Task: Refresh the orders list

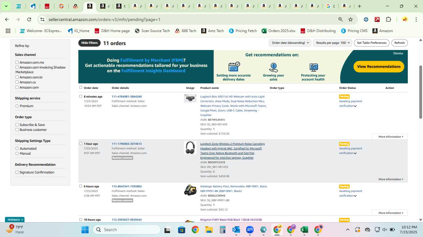Action: click(399, 43)
